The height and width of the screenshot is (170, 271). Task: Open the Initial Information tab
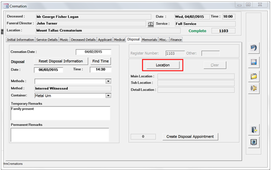[x=20, y=40]
